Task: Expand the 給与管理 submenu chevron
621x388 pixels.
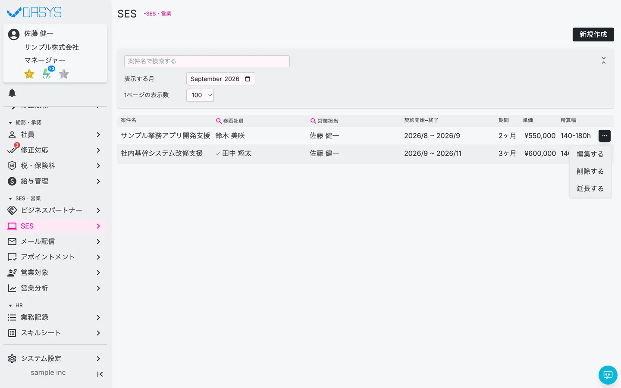Action: 98,181
